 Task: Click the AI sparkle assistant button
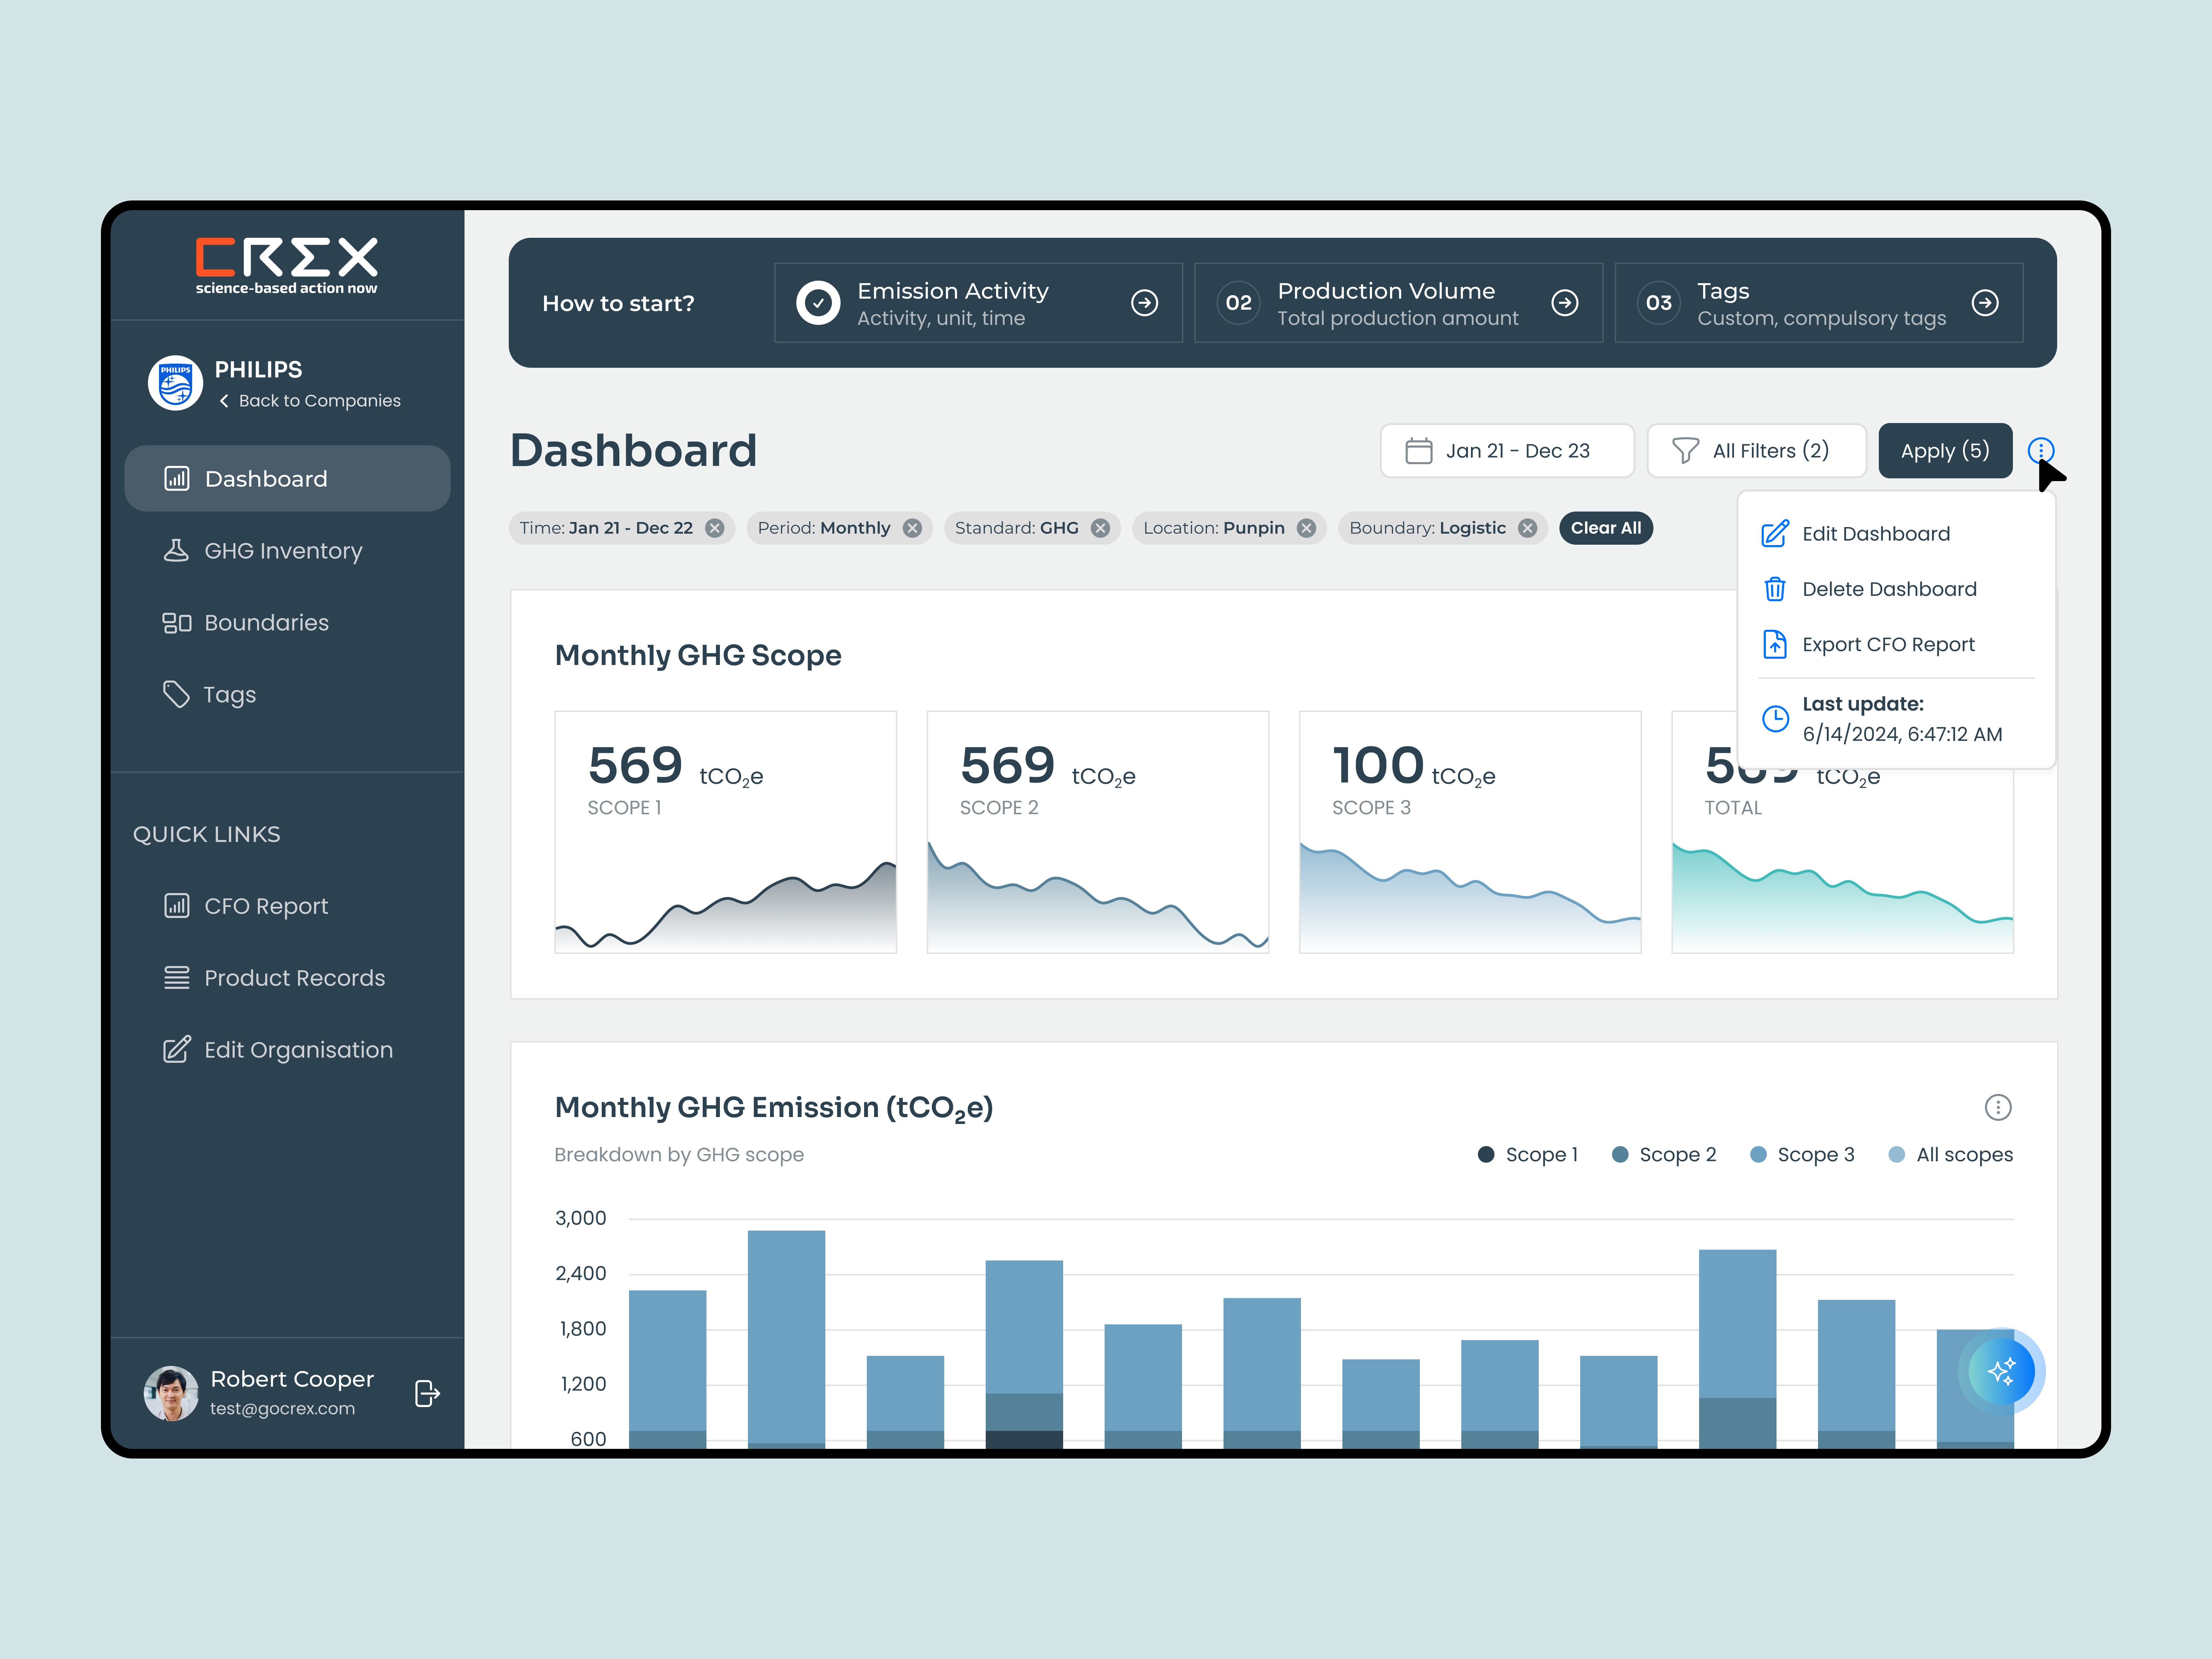[2001, 1371]
